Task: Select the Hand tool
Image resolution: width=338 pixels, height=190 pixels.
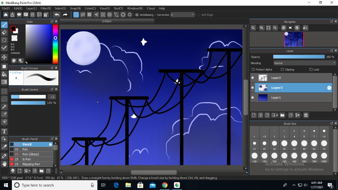Action: click(4, 164)
